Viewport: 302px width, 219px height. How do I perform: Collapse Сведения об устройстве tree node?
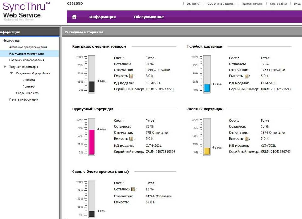pos(11,73)
